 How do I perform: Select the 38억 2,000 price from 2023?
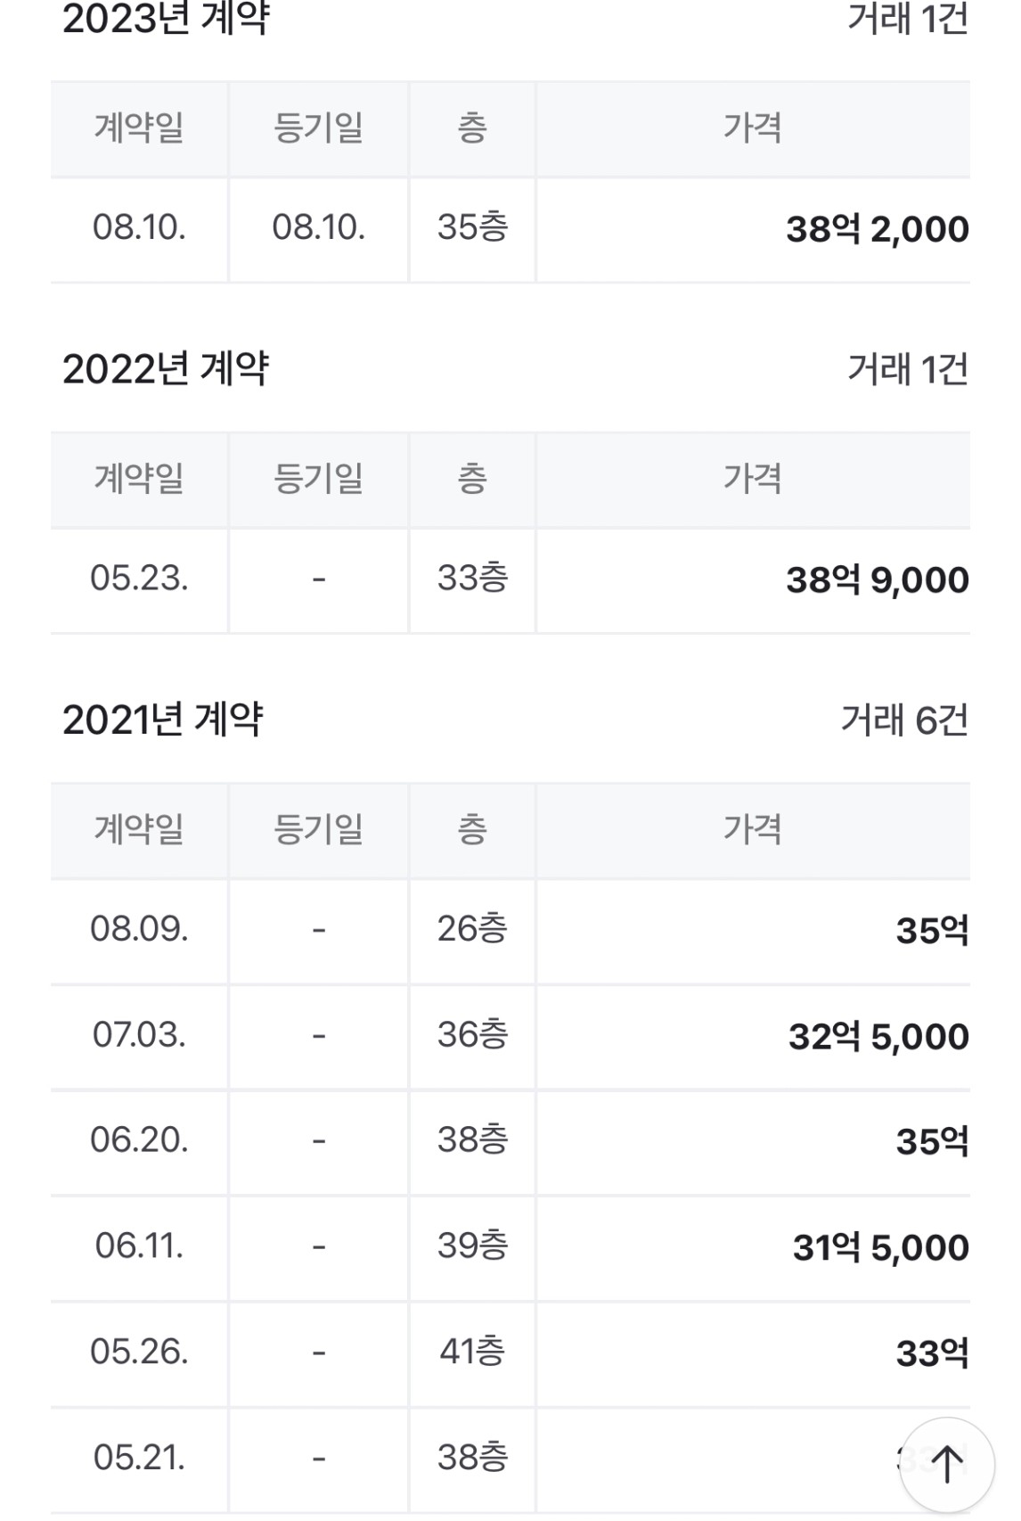[x=877, y=229]
